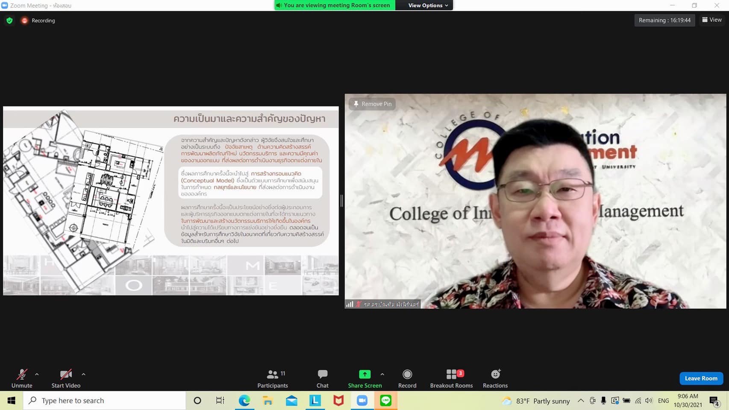Click the Windows search box
Image resolution: width=729 pixels, height=410 pixels.
pyautogui.click(x=105, y=401)
